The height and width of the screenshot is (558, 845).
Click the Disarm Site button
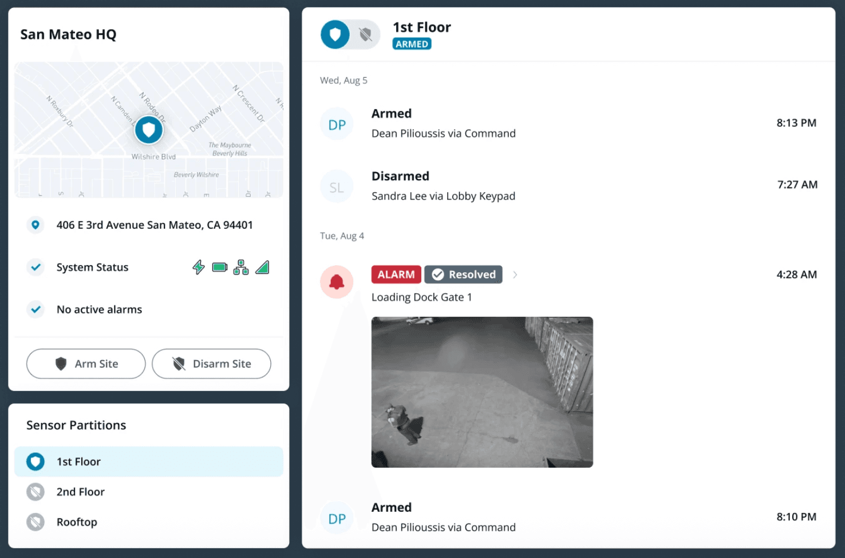(211, 364)
